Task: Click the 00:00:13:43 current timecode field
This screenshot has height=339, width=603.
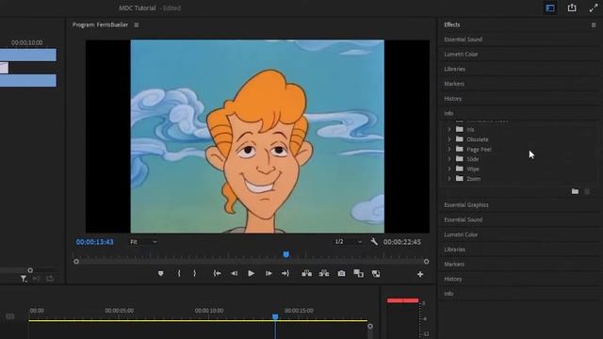Action: (x=94, y=242)
